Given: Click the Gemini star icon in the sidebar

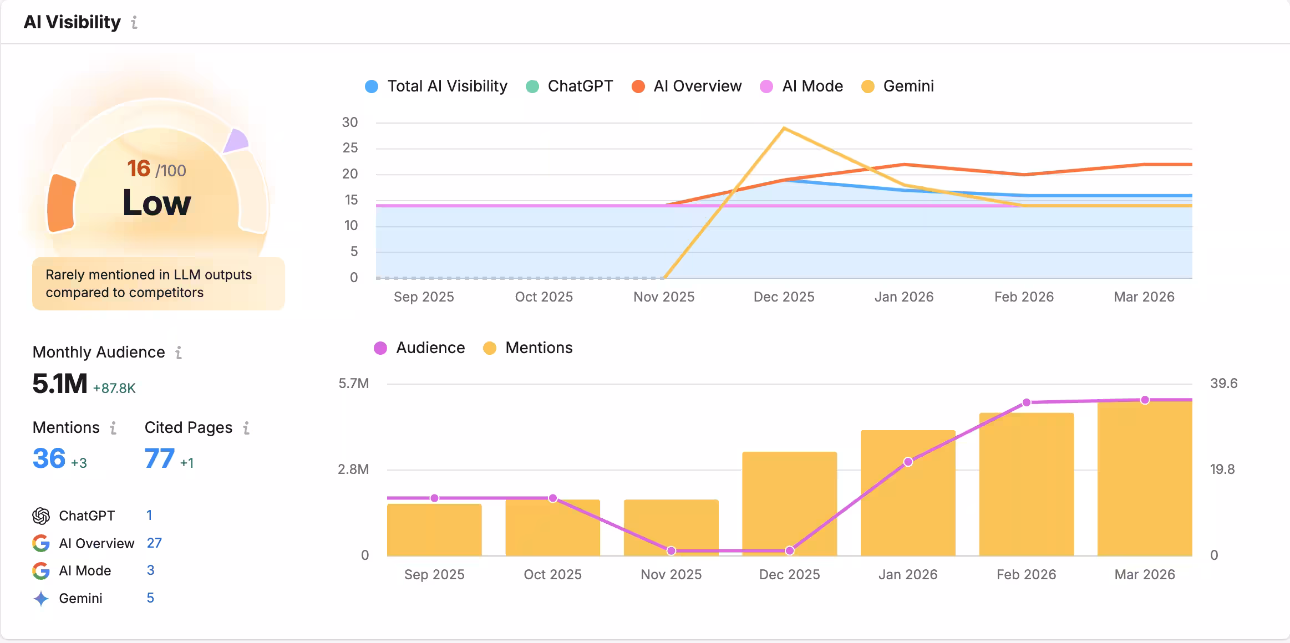Looking at the screenshot, I should point(41,598).
